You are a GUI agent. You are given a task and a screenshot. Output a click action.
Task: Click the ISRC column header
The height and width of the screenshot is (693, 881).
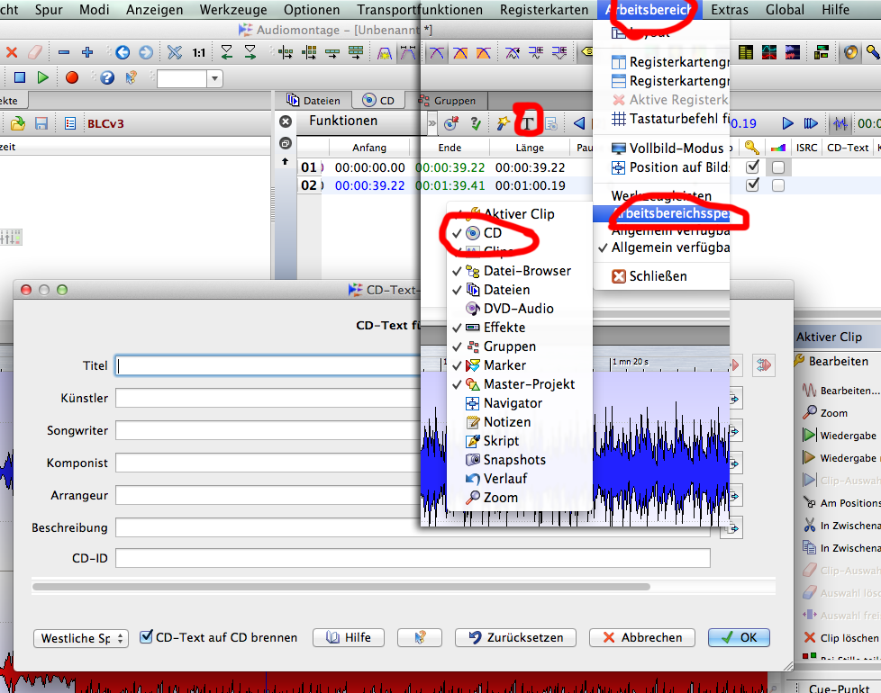click(806, 148)
